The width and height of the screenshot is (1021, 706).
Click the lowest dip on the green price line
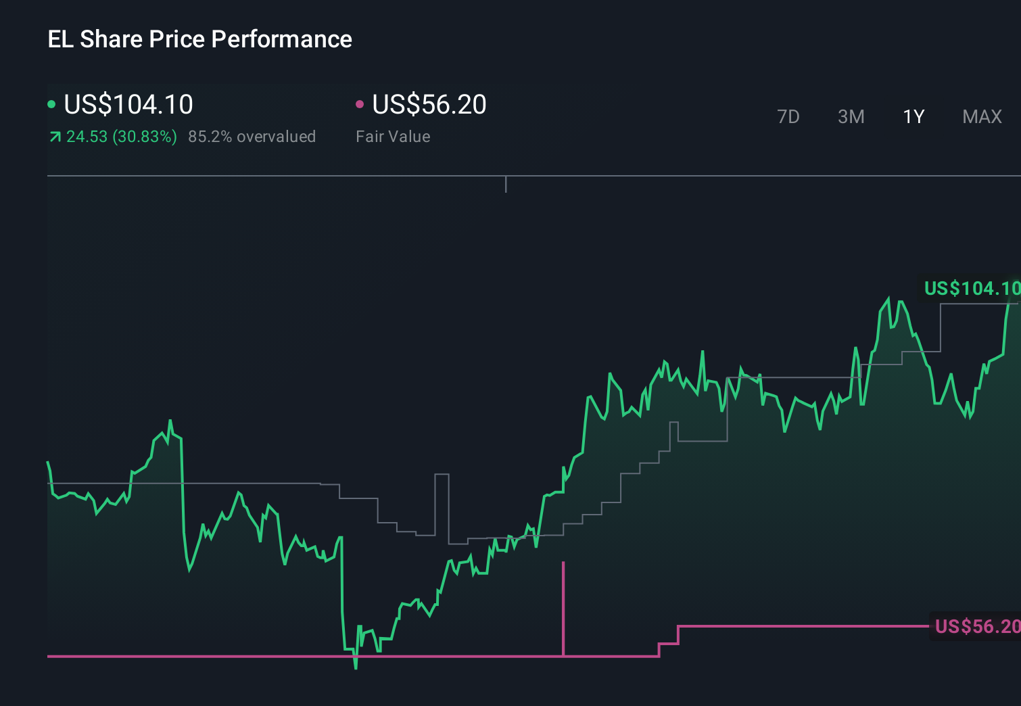coord(355,668)
